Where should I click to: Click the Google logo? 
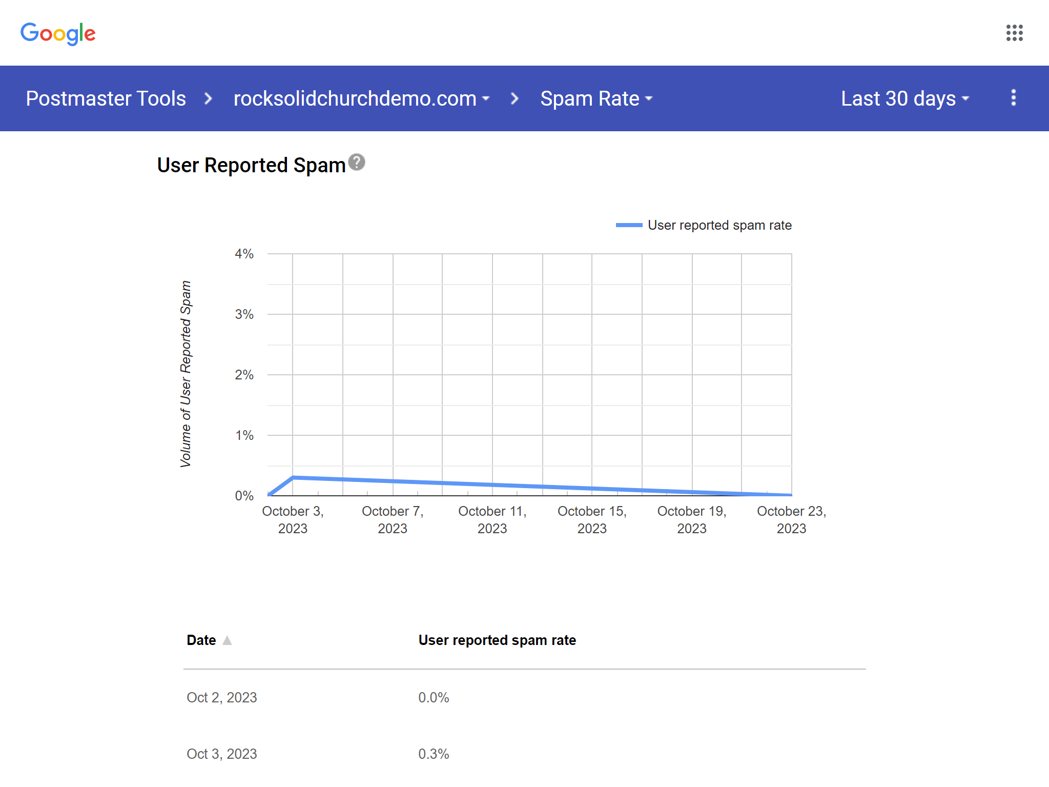[58, 33]
